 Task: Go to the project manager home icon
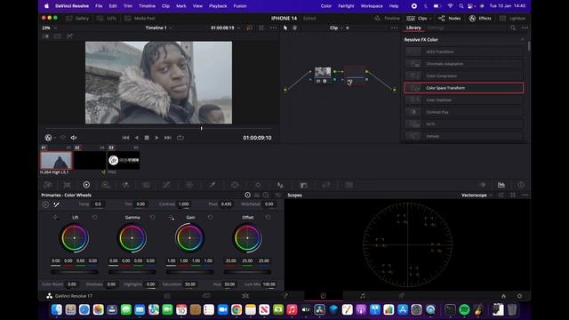[x=503, y=296]
